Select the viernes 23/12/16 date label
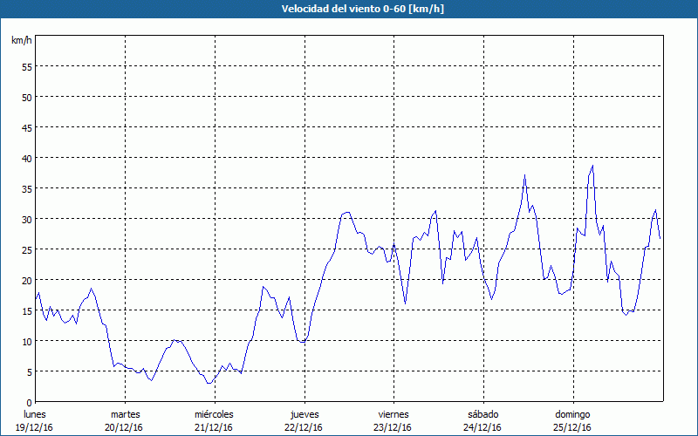Screen dimensions: 698x436 [x=393, y=420]
